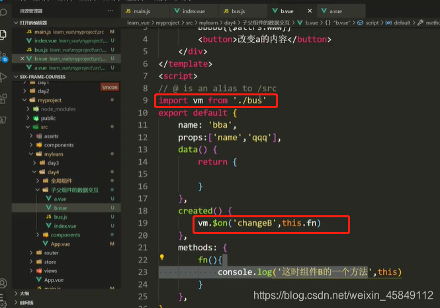This screenshot has width=440, height=308.
Task: Place cursor on 'changeB' string
Action: (255, 223)
